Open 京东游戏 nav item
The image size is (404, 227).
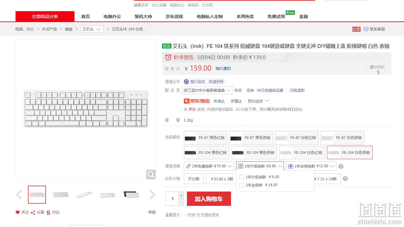pyautogui.click(x=174, y=16)
